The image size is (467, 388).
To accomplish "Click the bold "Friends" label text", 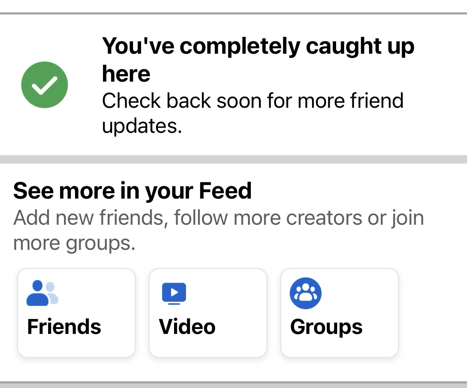I will (64, 327).
